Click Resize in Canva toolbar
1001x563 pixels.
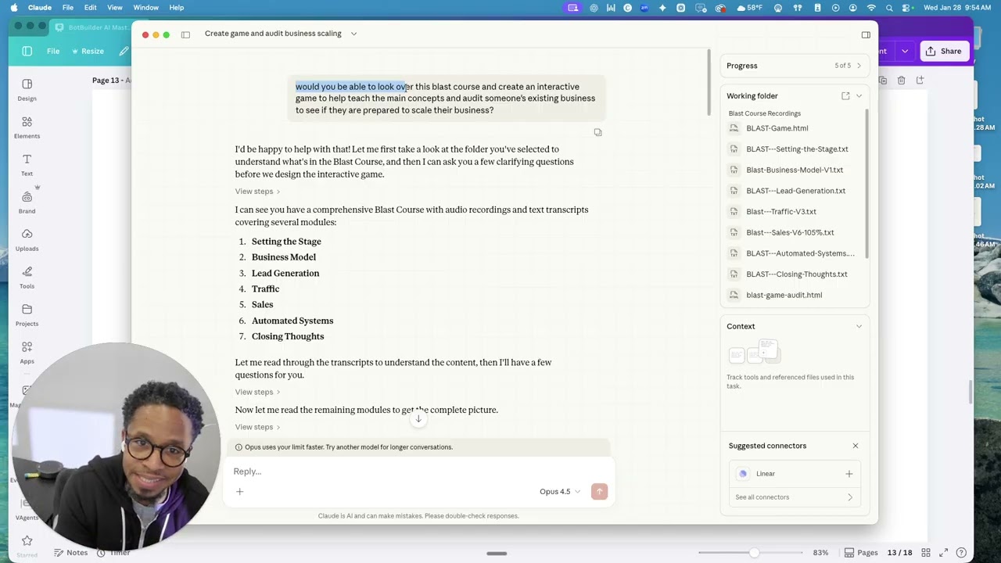click(88, 52)
